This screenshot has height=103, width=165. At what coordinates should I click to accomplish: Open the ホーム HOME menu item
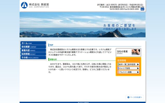pos(33,43)
